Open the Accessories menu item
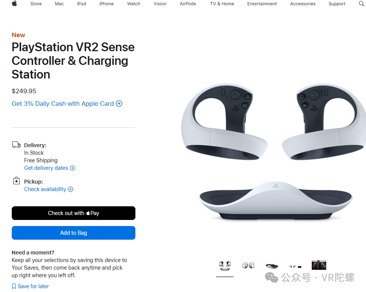The width and height of the screenshot is (366, 292). pos(303,4)
